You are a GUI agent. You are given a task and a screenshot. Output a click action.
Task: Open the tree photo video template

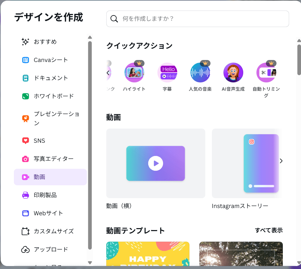(x=241, y=254)
